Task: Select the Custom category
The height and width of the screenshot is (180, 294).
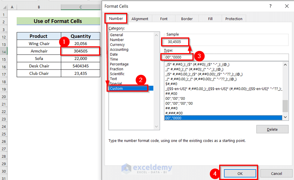Action: coord(131,88)
